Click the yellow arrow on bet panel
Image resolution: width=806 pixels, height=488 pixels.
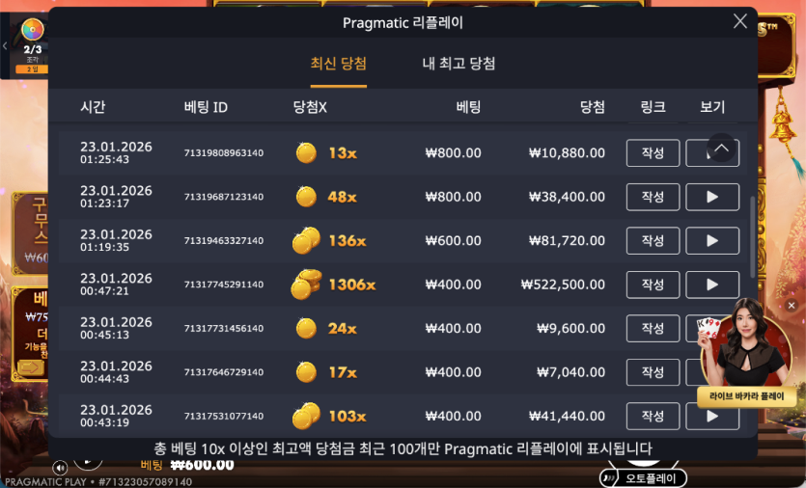click(30, 367)
